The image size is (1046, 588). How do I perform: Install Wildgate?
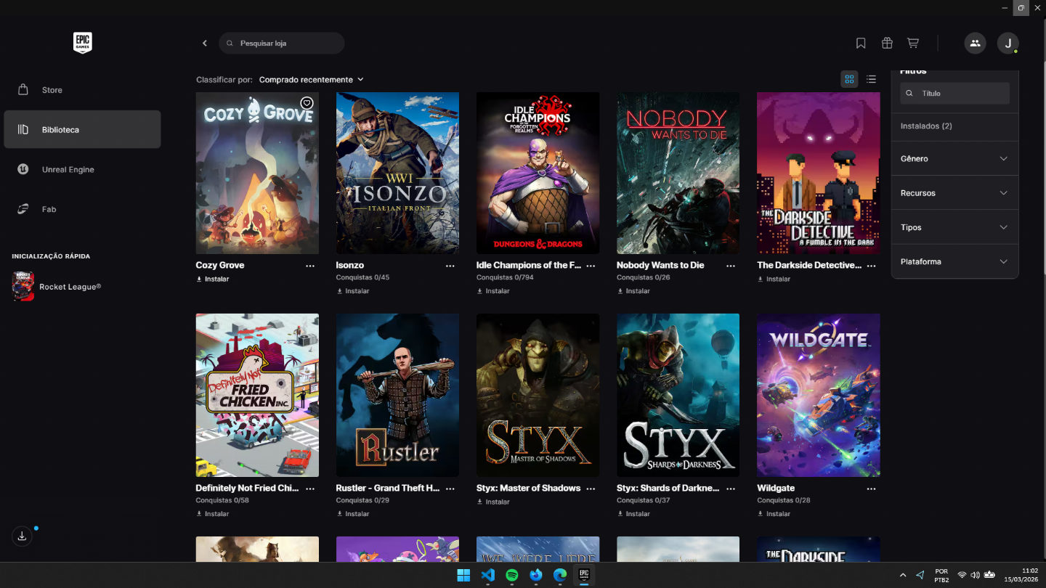click(x=774, y=514)
